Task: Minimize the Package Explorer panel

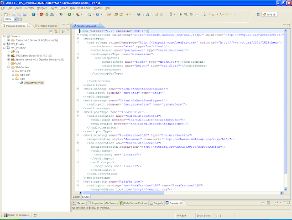Action: pyautogui.click(x=64, y=25)
